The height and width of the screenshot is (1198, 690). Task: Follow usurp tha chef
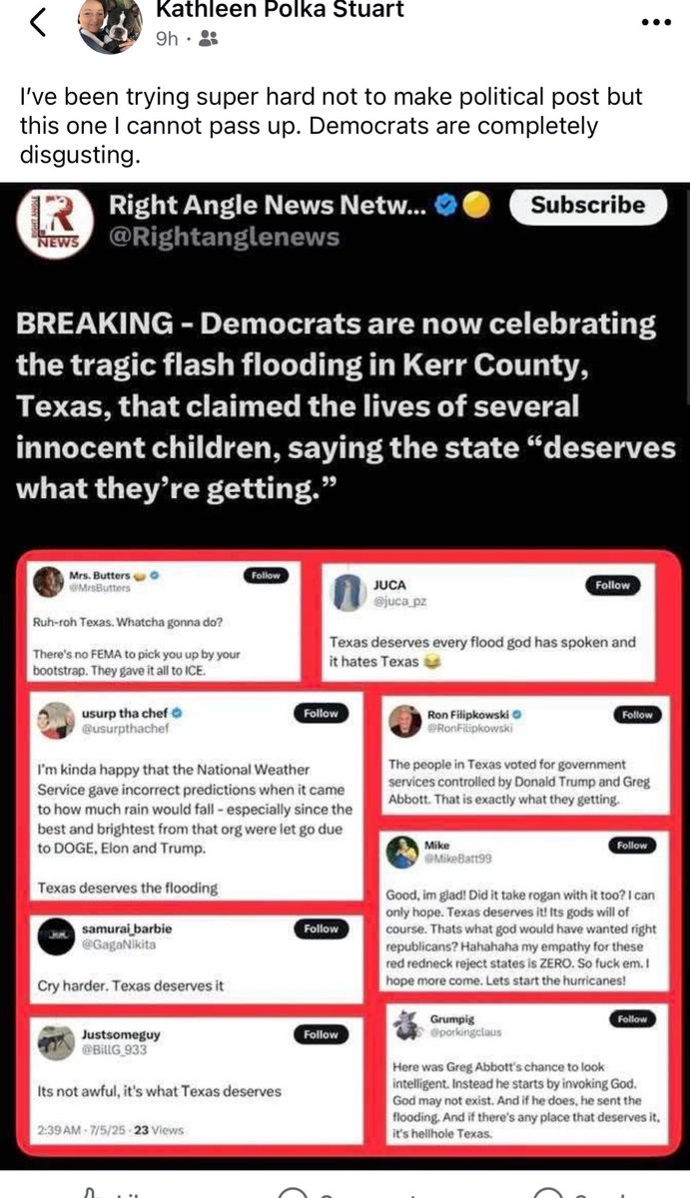pos(321,714)
